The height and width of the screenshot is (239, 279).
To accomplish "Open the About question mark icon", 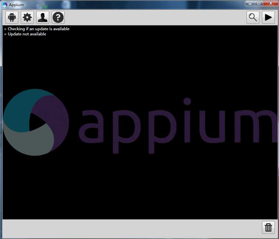I will (x=58, y=17).
